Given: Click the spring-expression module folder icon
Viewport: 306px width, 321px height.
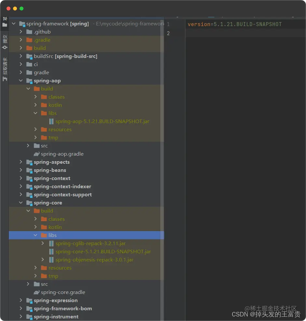Looking at the screenshot, I should pos(30,300).
